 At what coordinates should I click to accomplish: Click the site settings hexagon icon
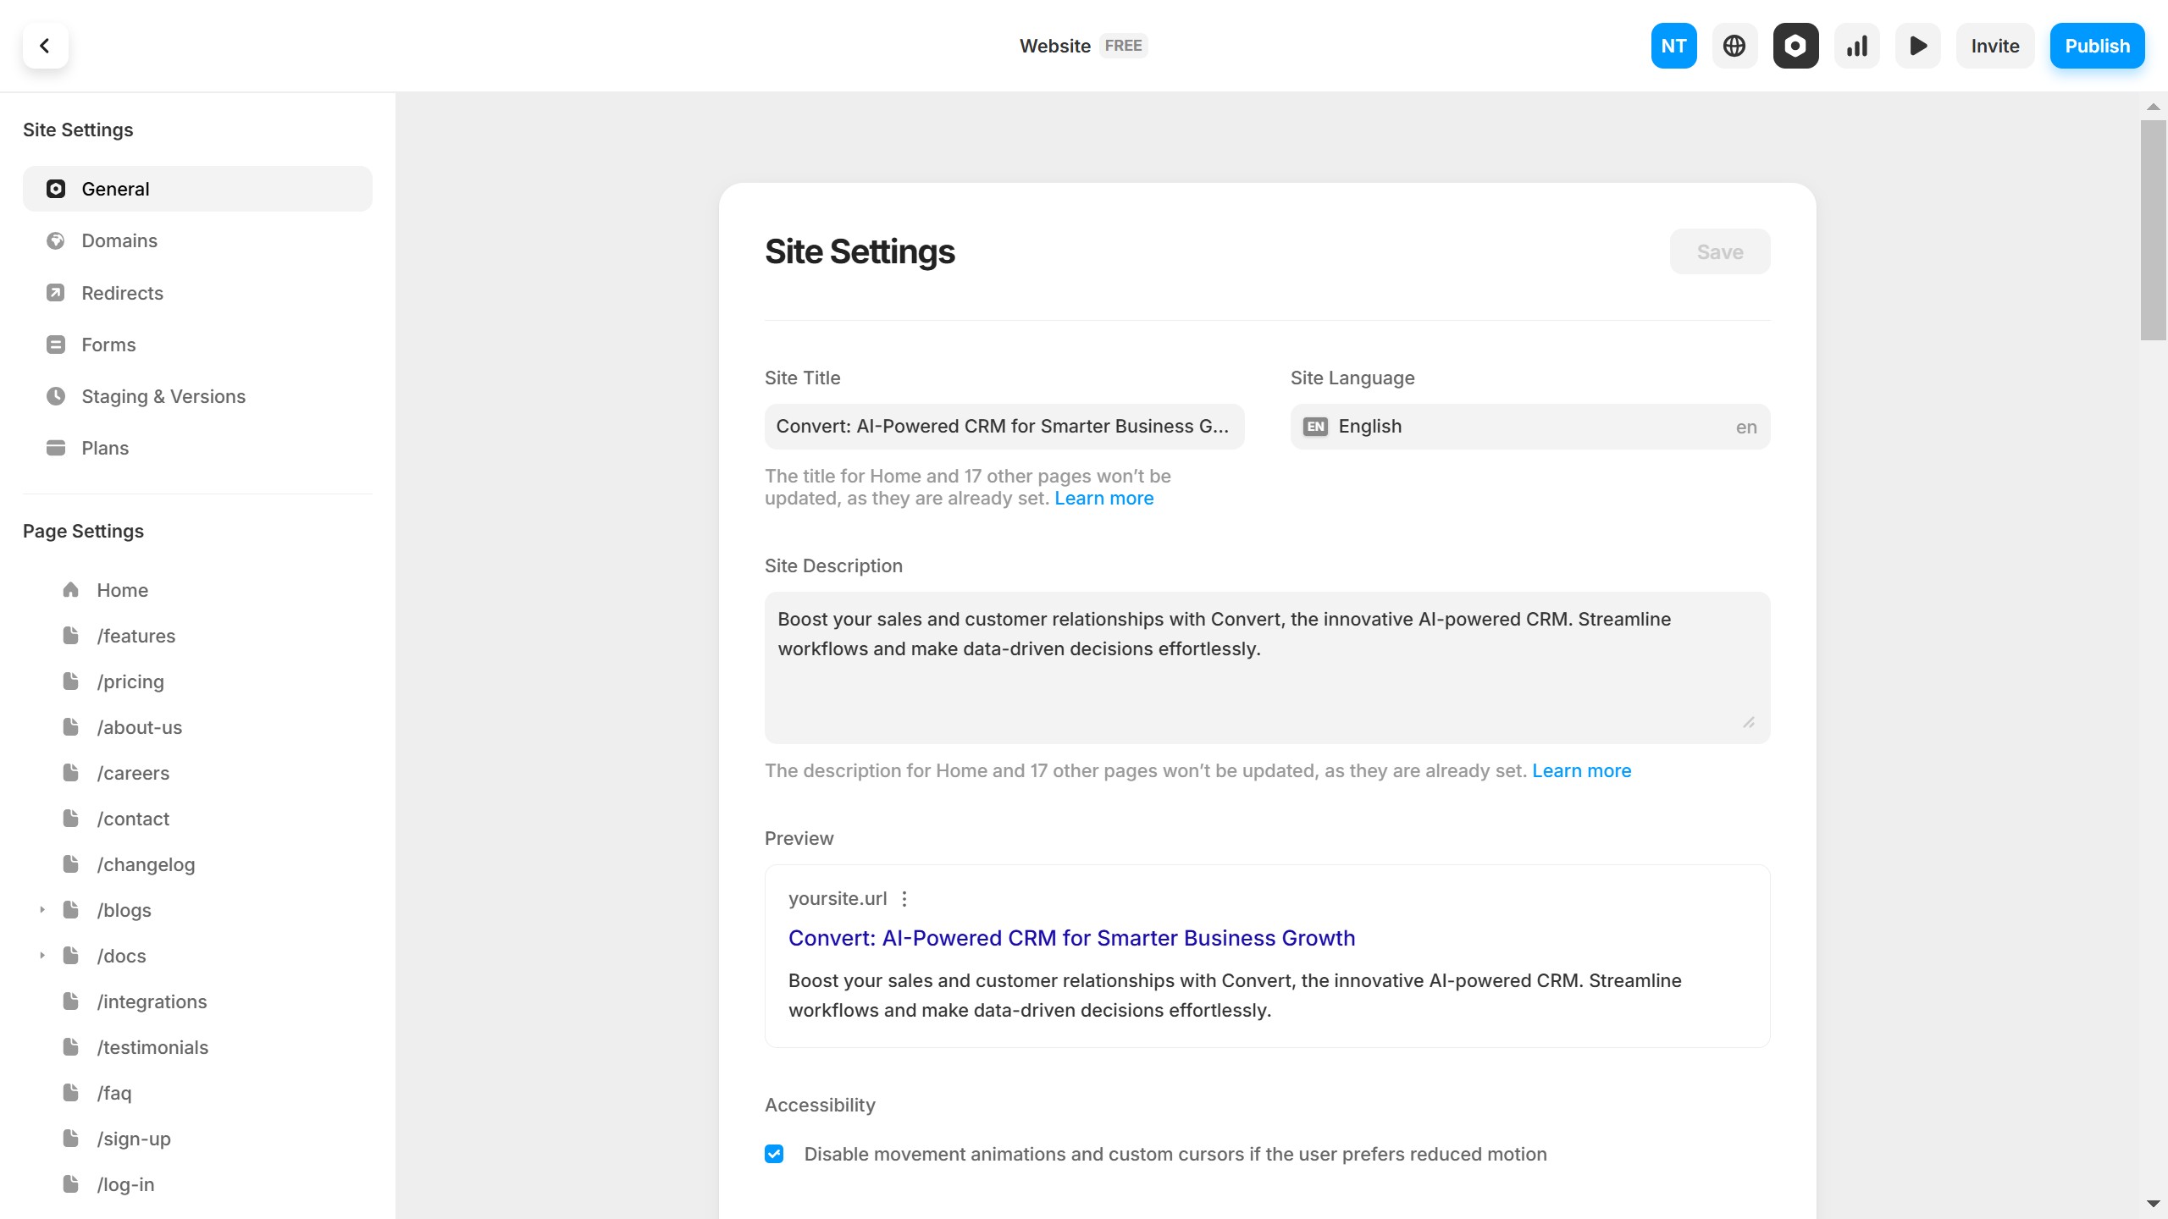pos(1795,46)
